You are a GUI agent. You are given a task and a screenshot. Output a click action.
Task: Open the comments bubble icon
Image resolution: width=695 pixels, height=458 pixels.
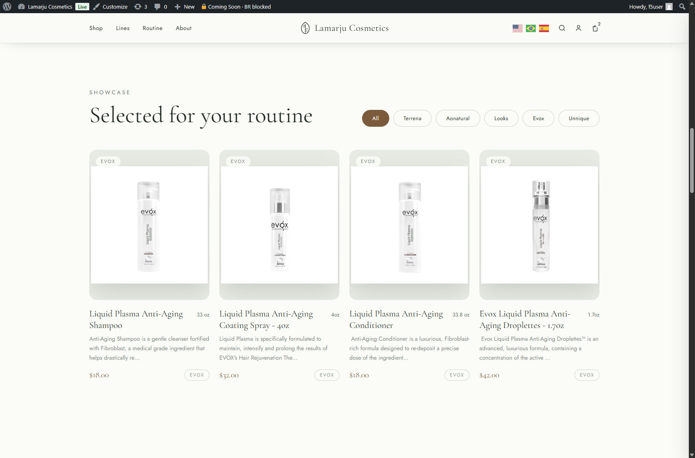(157, 7)
